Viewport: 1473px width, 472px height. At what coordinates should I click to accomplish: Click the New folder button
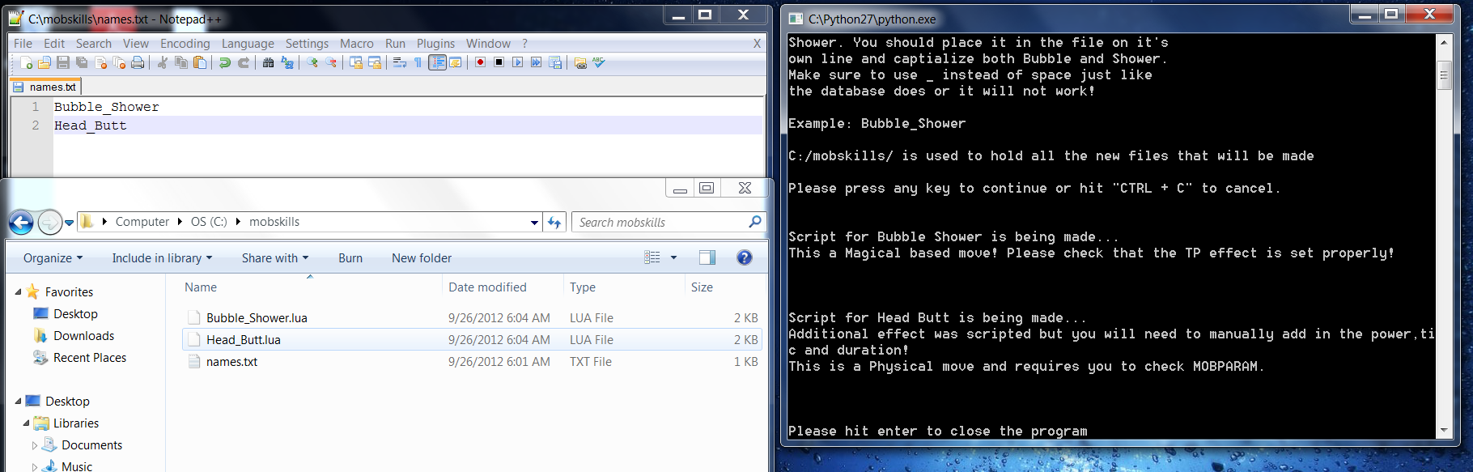[x=422, y=258]
